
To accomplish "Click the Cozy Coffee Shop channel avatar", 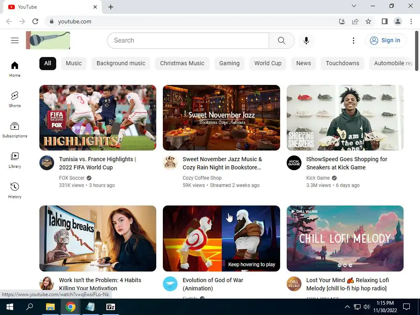I will [170, 163].
